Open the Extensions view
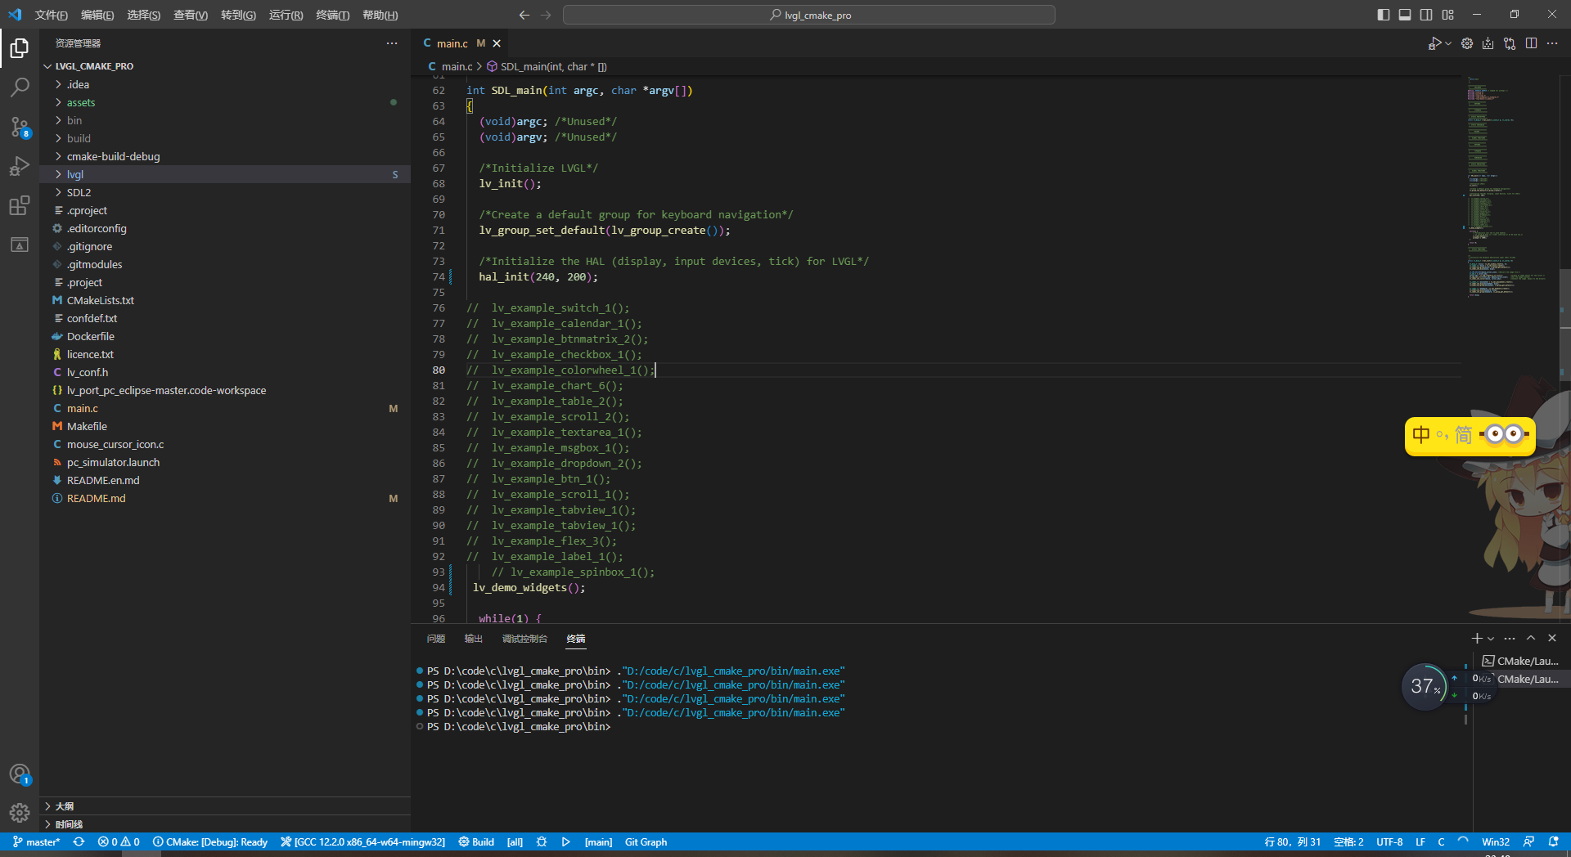This screenshot has height=857, width=1571. click(20, 205)
